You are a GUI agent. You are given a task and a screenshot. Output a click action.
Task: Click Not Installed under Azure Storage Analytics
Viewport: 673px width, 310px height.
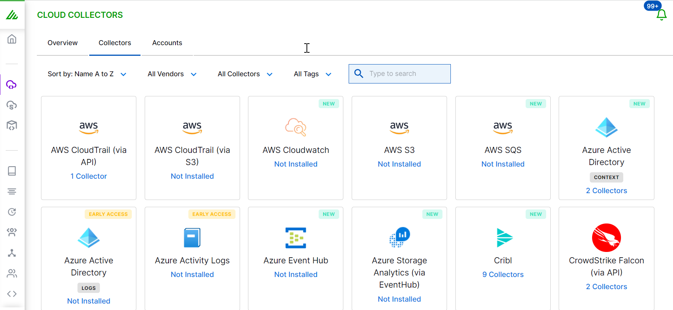pos(399,299)
